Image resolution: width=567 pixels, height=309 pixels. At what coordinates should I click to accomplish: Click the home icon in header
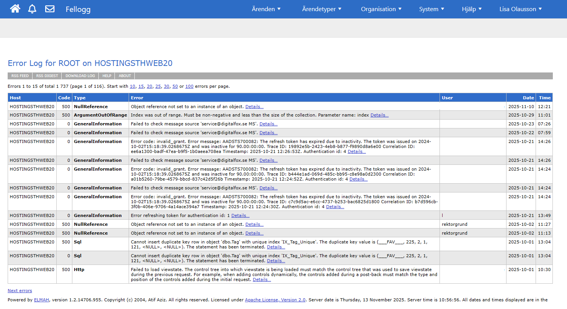[15, 9]
